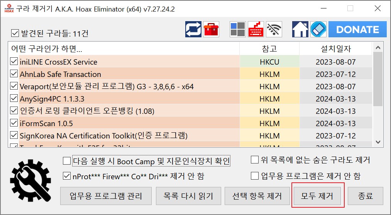This screenshot has height=215, width=391.
Task: Enable 위 목록에 없는 숨은 구라도 제거
Action: click(x=255, y=160)
